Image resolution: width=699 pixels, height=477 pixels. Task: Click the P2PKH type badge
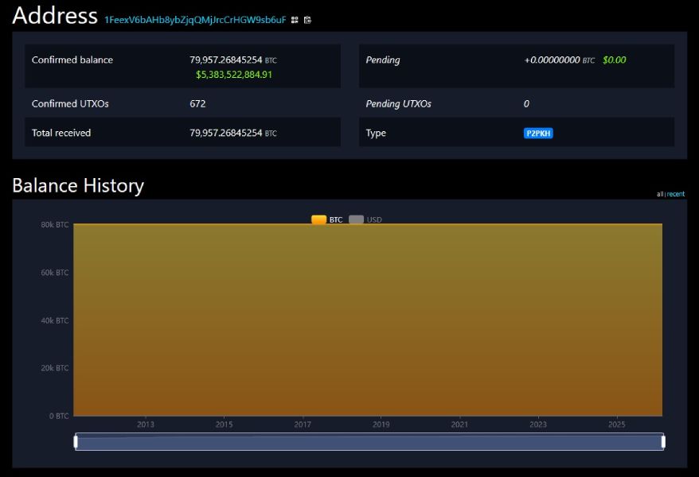click(538, 134)
